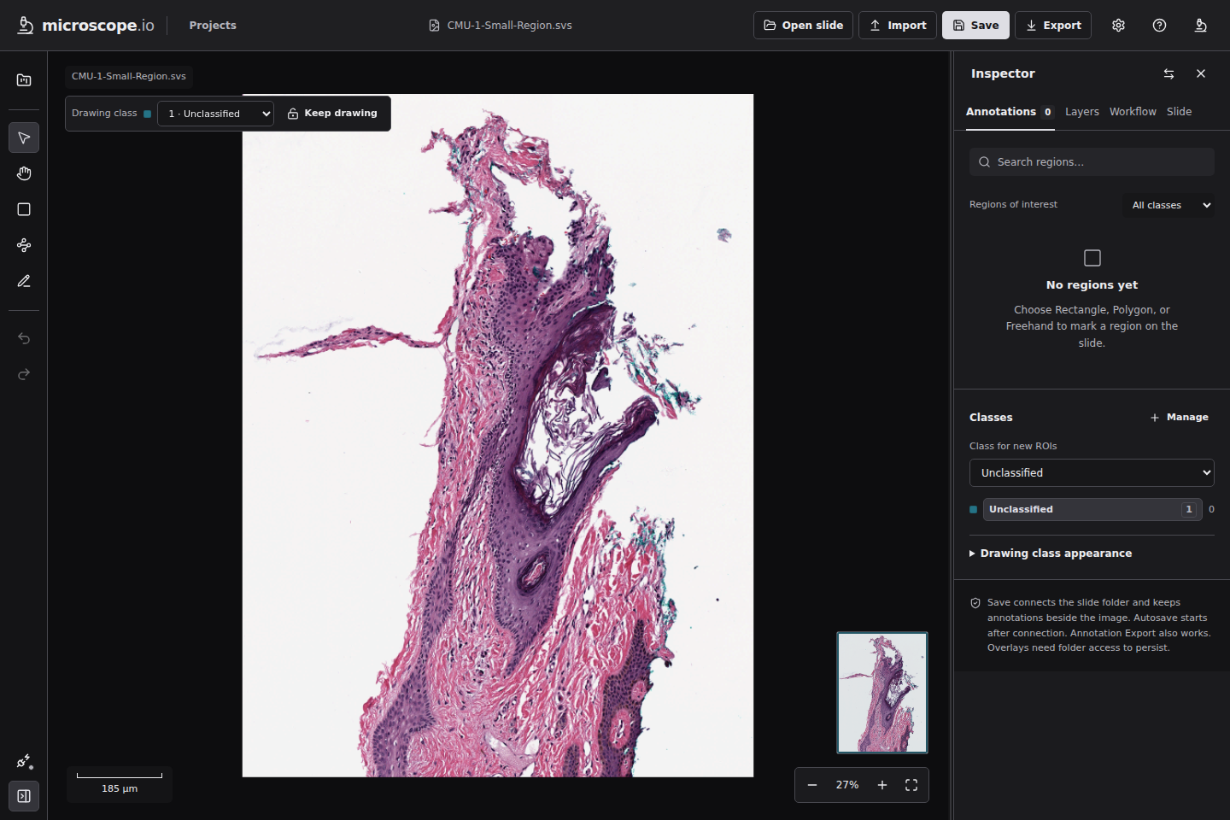Viewport: 1230px width, 820px height.
Task: Zoom out with the minus icon
Action: coord(812,785)
